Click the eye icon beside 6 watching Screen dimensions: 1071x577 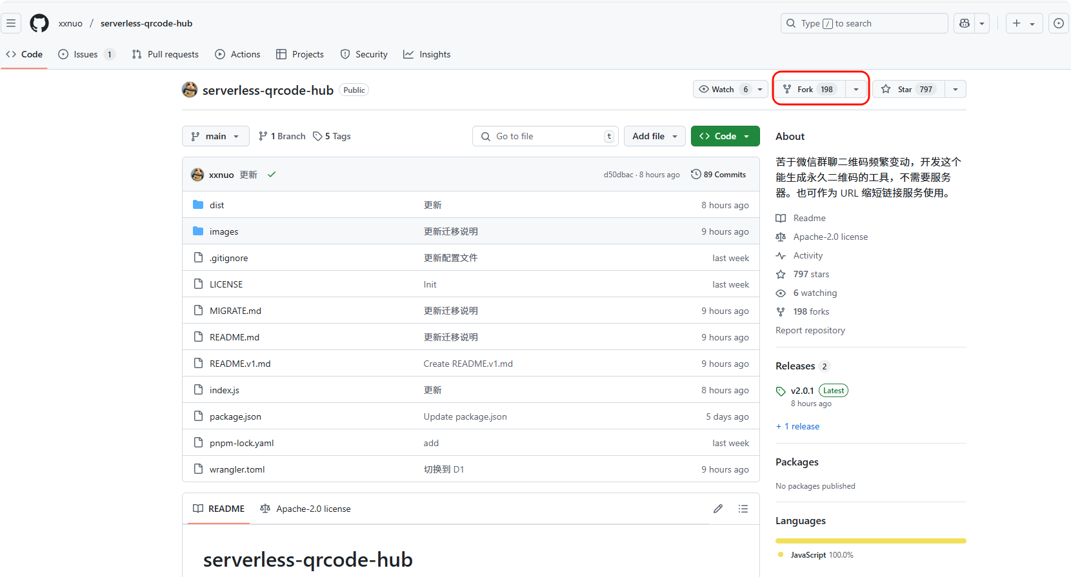click(x=781, y=293)
